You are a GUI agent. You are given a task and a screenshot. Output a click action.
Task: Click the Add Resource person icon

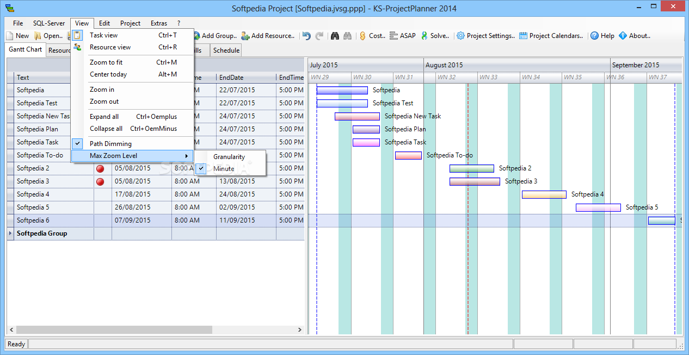(x=245, y=36)
